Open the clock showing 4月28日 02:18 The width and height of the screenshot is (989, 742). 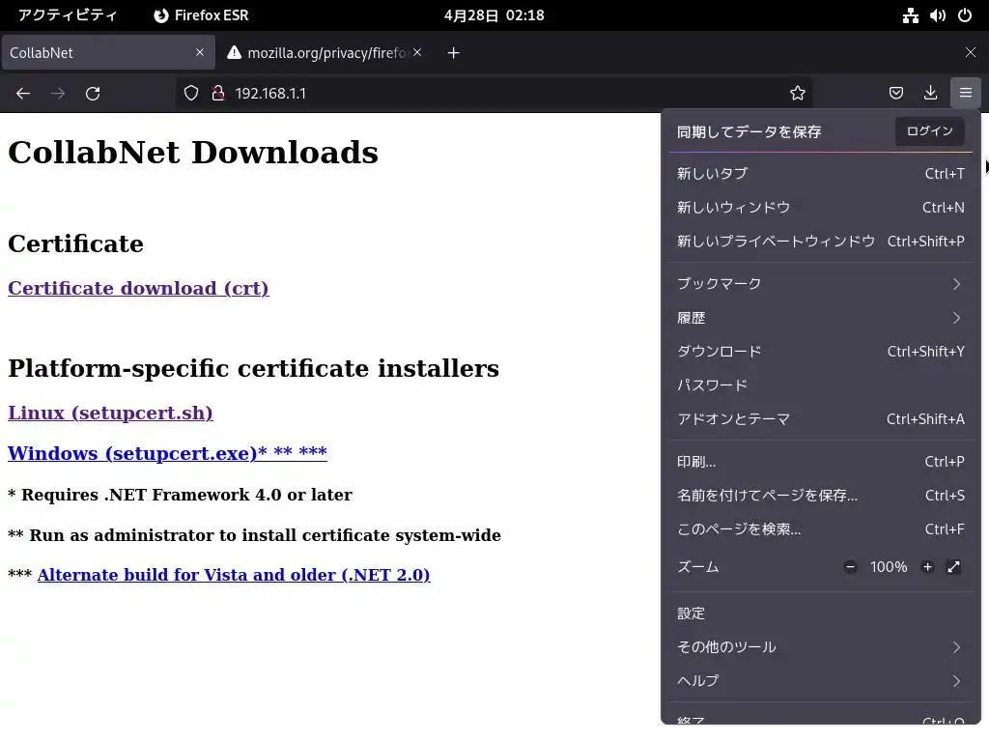[494, 15]
